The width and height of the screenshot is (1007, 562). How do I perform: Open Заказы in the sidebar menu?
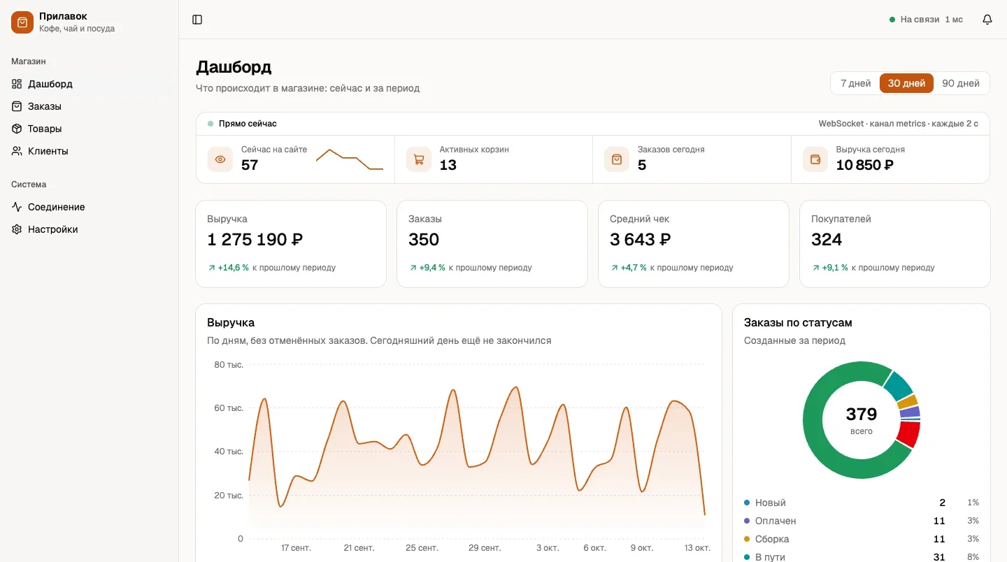tap(89, 106)
